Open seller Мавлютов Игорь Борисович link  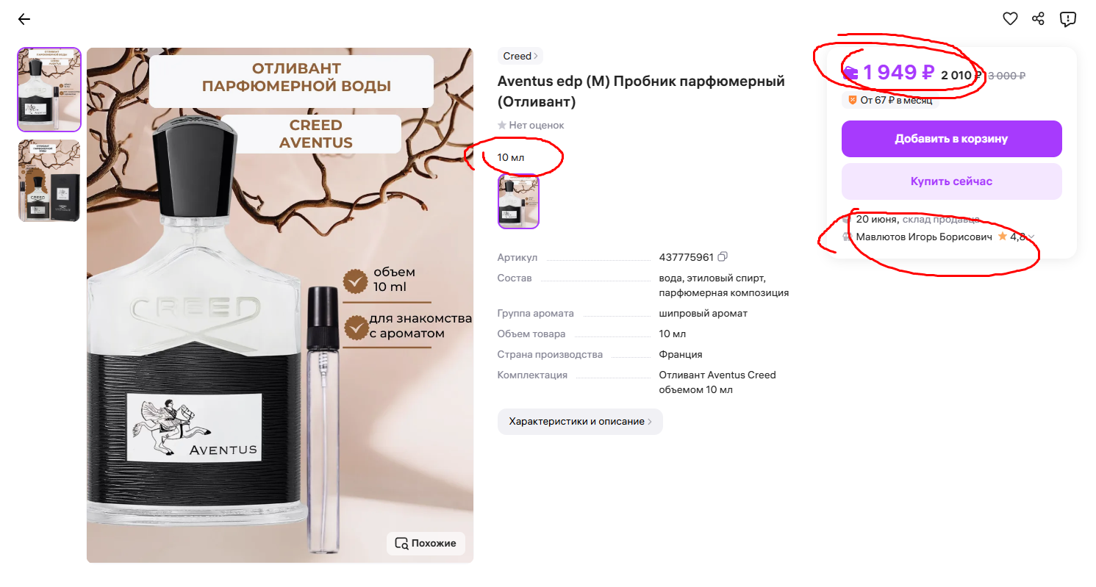point(924,237)
